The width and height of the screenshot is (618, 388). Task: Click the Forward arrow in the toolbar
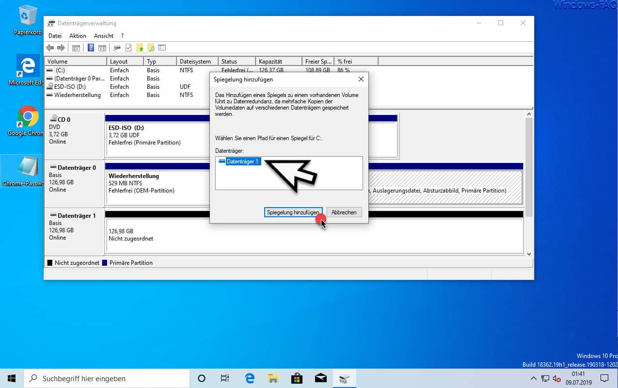(x=61, y=48)
